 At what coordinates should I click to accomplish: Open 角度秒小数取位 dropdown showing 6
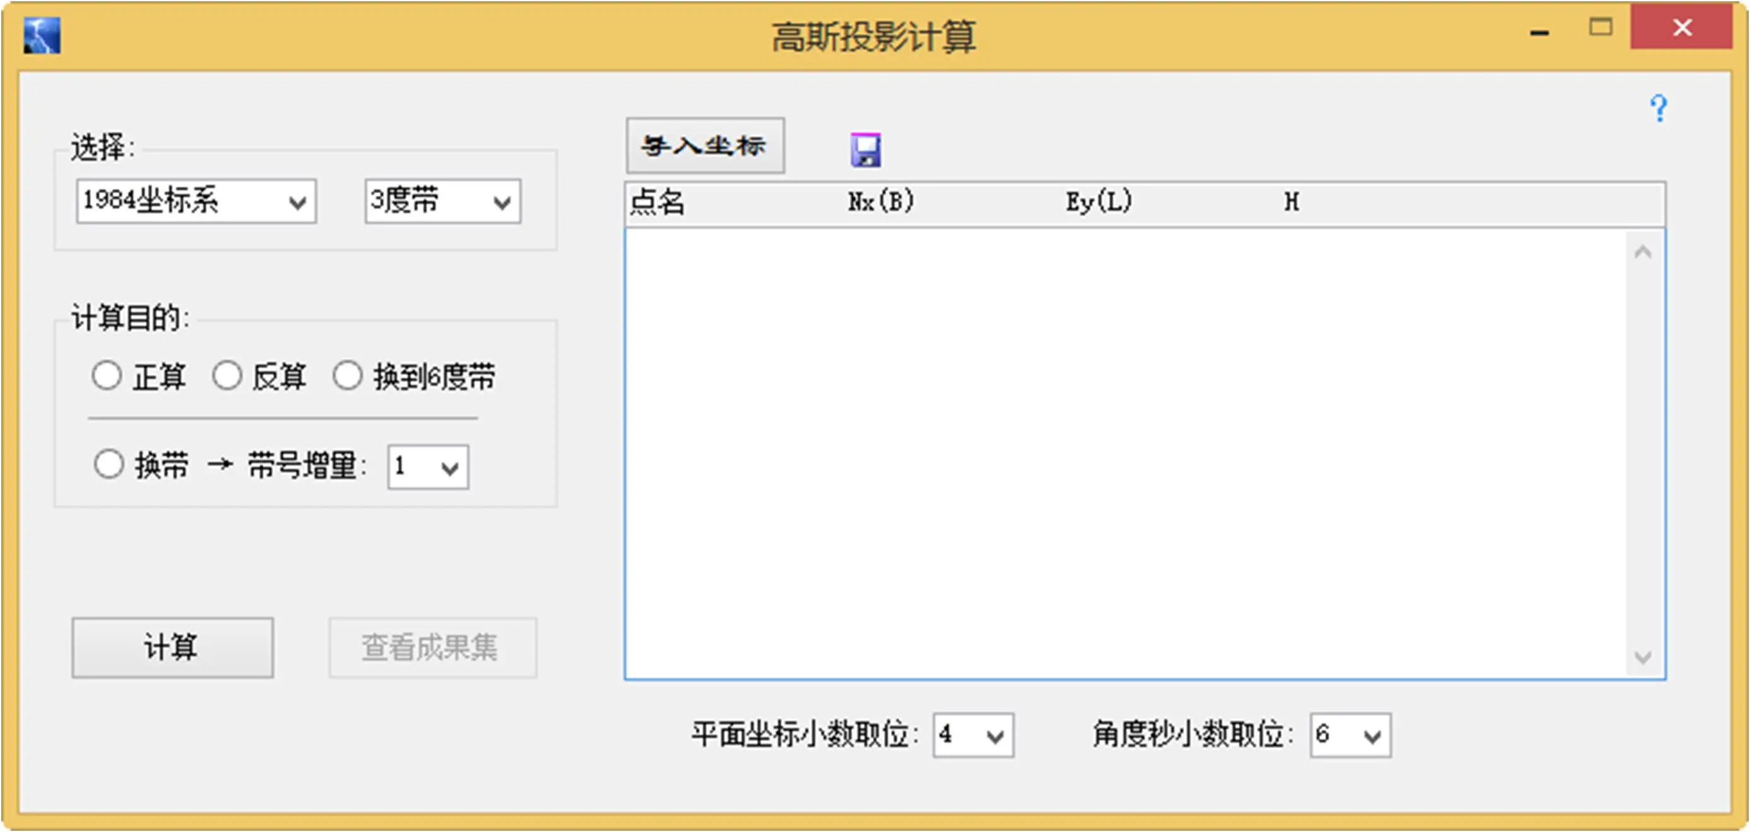click(x=1351, y=735)
